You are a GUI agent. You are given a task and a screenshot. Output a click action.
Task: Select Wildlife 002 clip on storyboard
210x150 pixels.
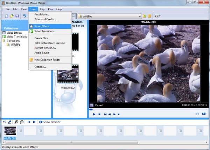[x=10, y=131]
